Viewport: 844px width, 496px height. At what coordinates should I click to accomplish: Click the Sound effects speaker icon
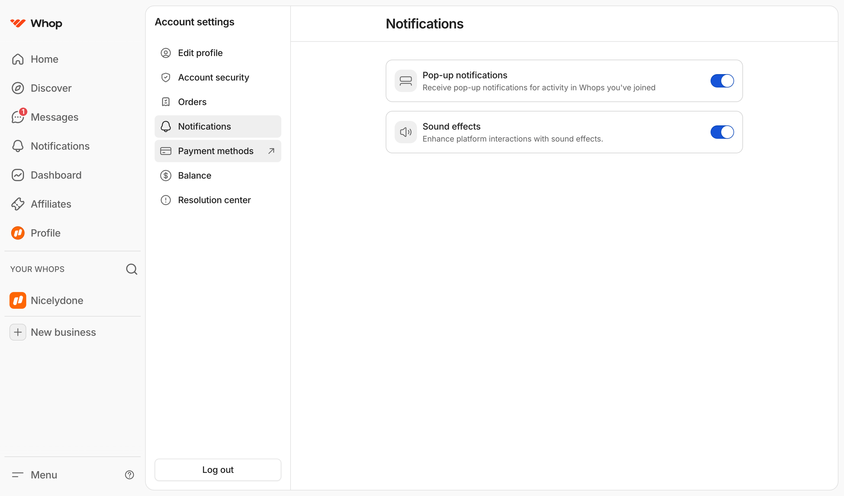[x=405, y=132]
